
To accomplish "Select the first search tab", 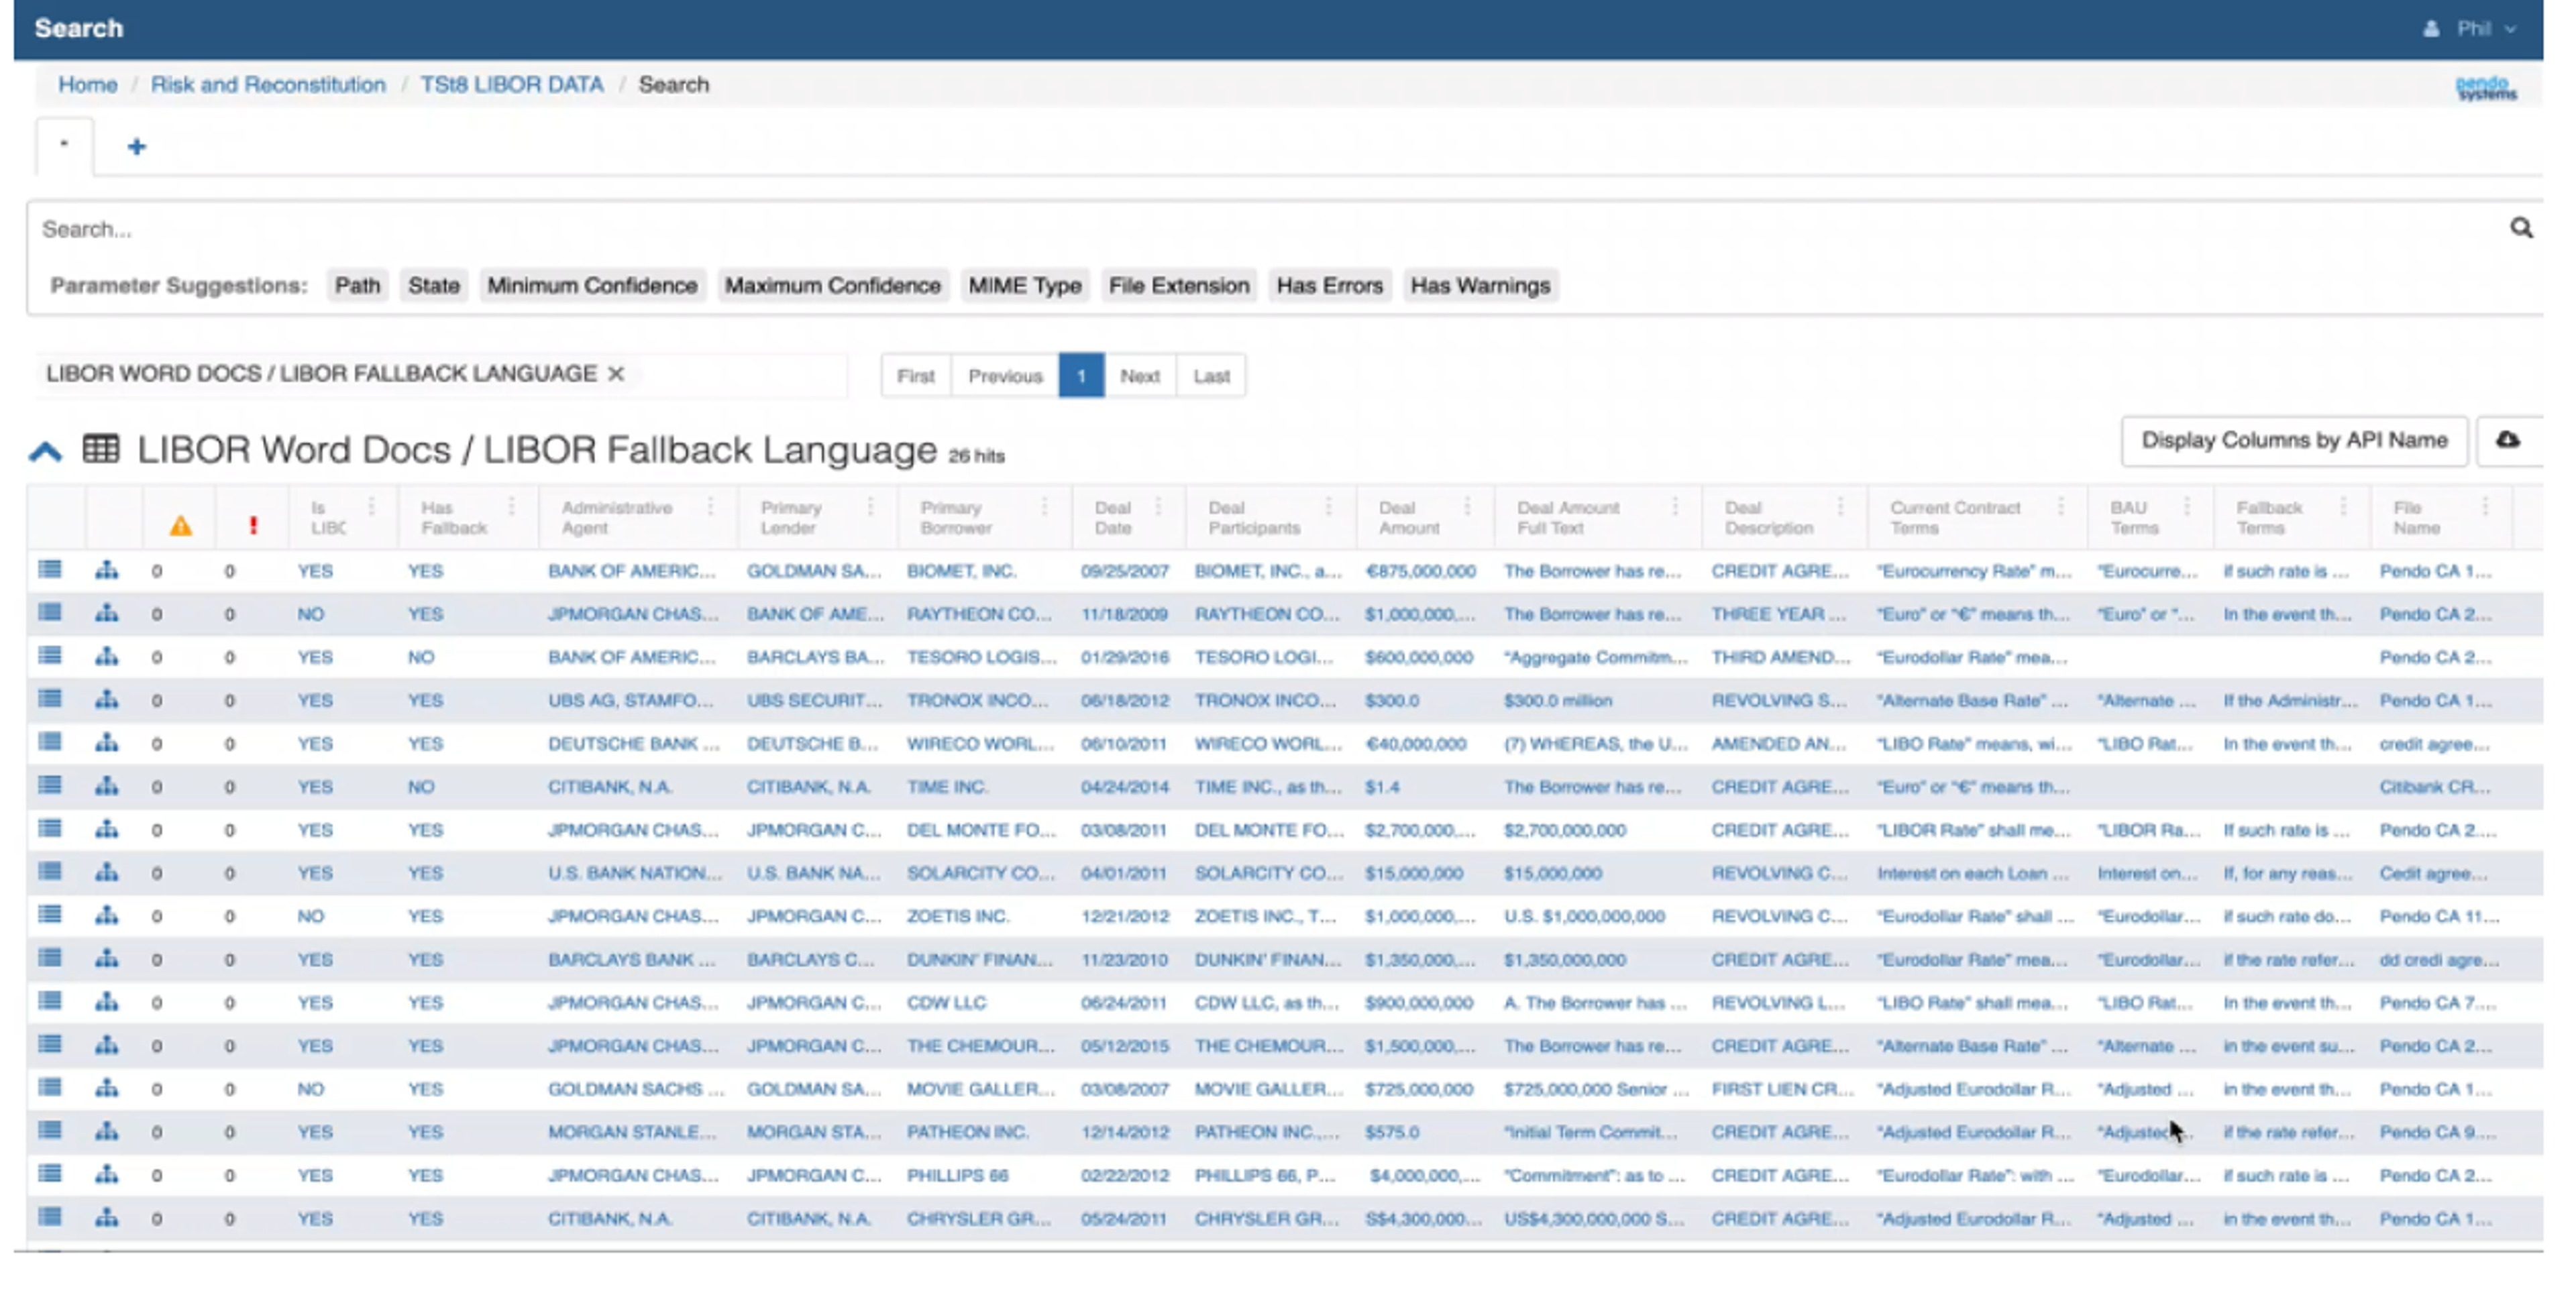I will tap(64, 146).
